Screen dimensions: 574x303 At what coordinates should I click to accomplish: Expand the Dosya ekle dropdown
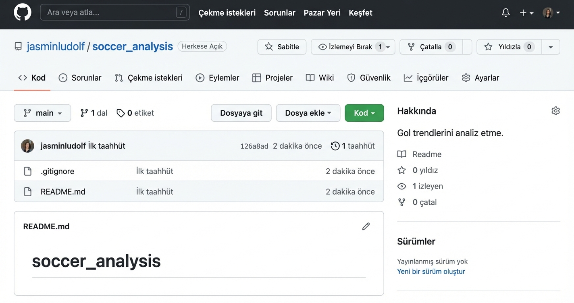click(308, 113)
